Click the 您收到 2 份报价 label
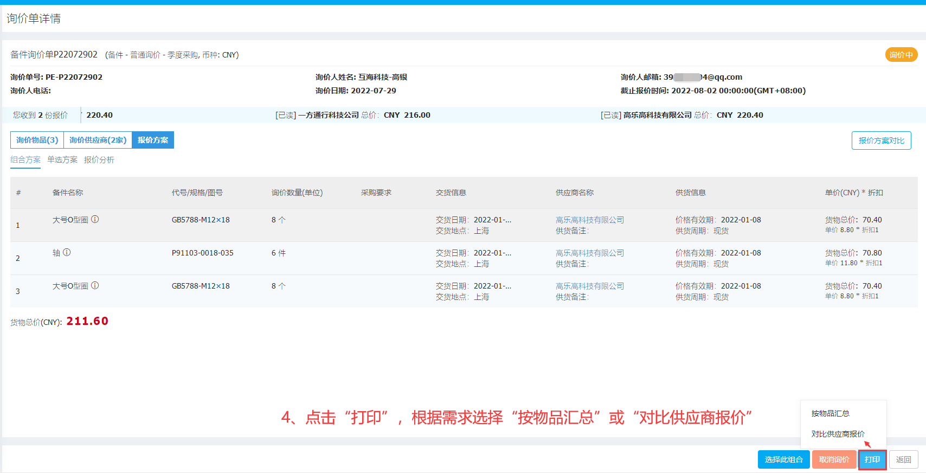 tap(41, 115)
